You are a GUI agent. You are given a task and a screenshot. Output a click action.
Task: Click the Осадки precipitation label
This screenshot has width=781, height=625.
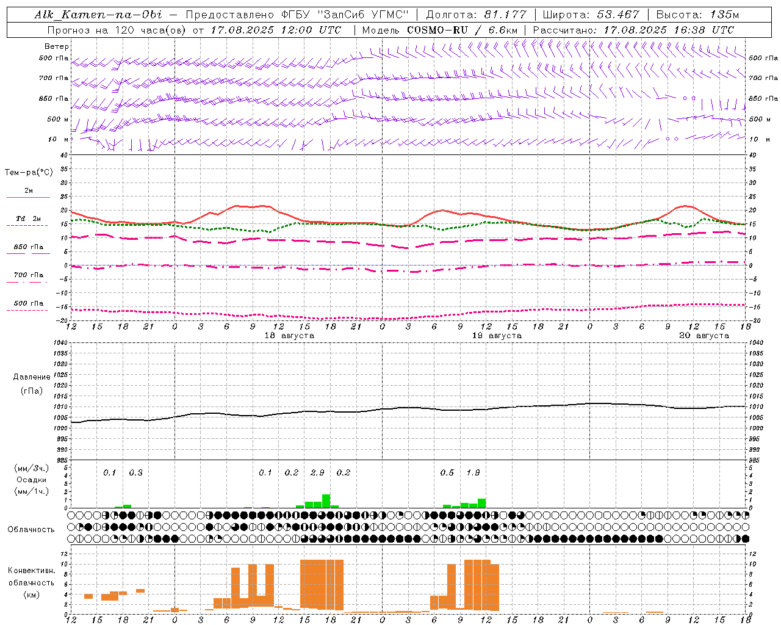(x=31, y=480)
